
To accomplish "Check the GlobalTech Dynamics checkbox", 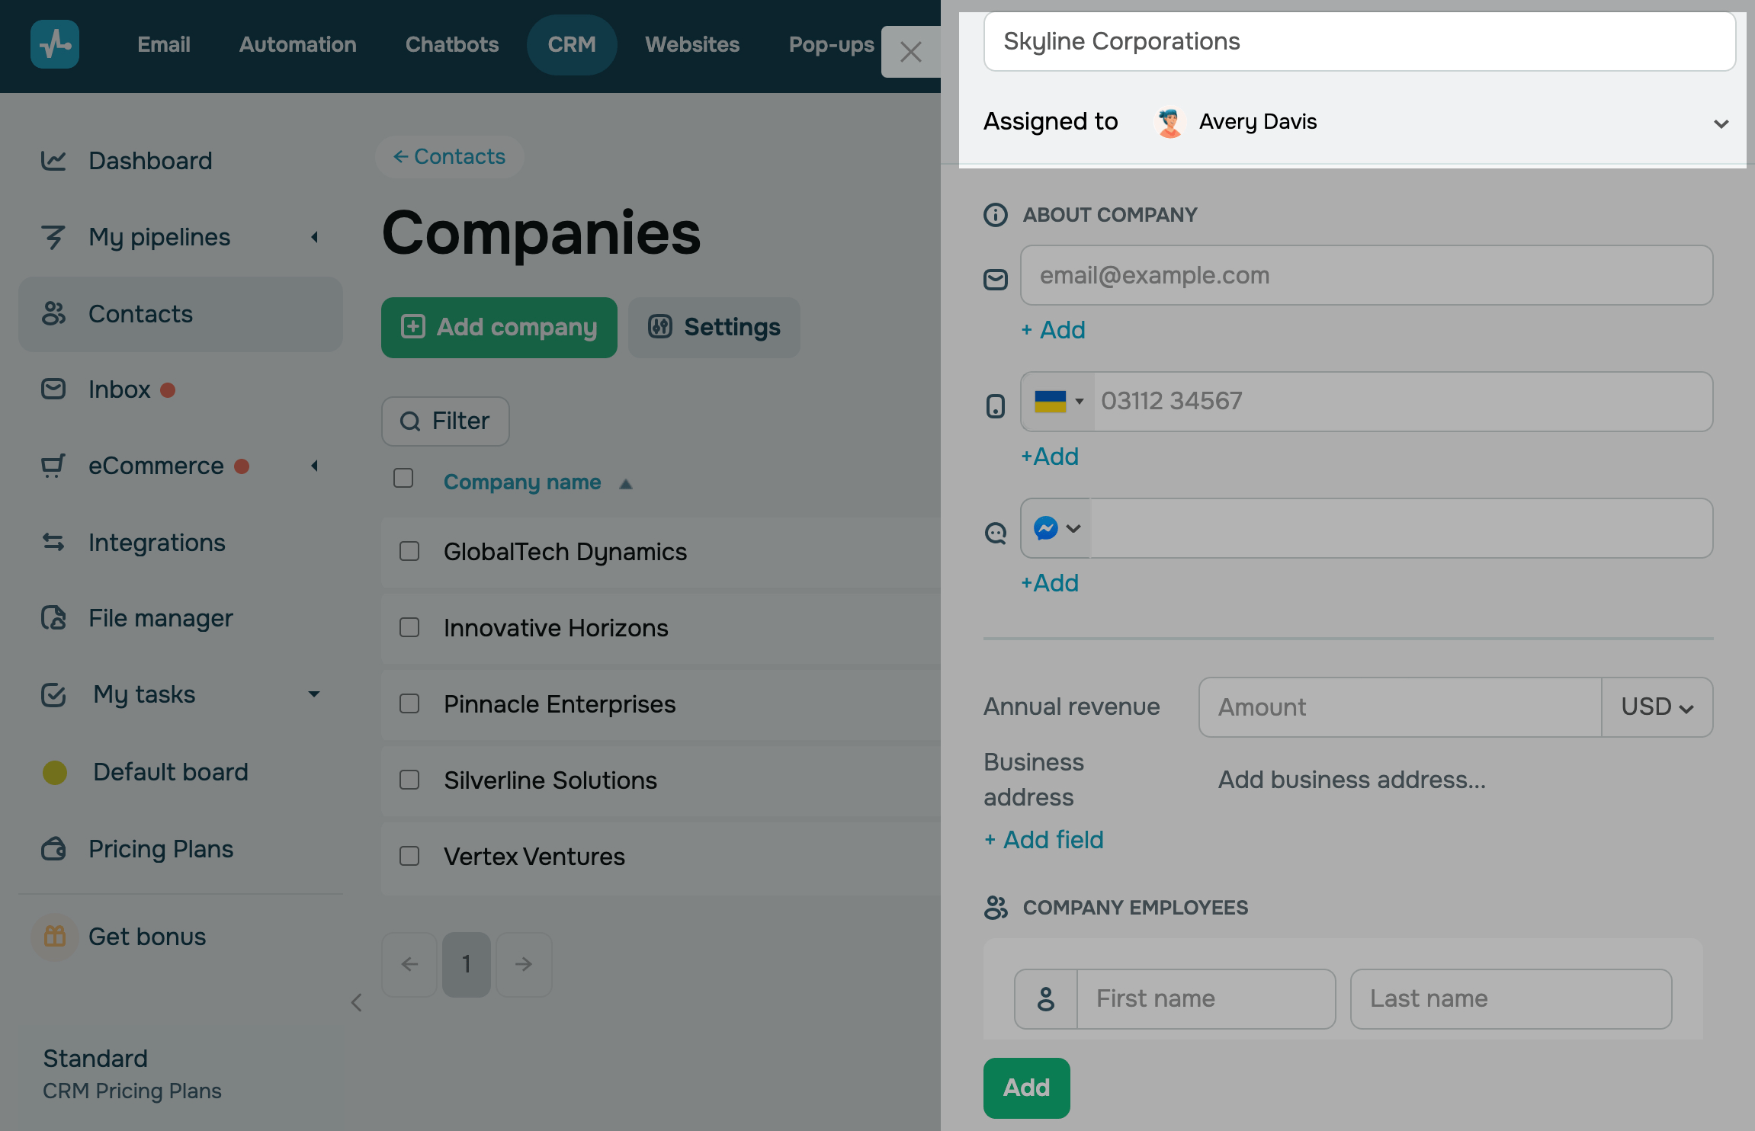I will 409,551.
